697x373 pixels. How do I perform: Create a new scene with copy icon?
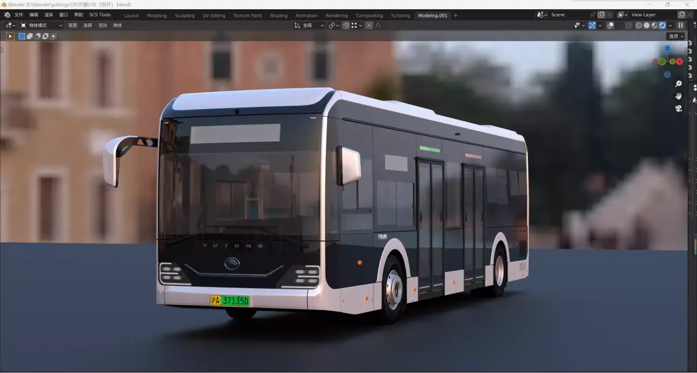click(601, 15)
